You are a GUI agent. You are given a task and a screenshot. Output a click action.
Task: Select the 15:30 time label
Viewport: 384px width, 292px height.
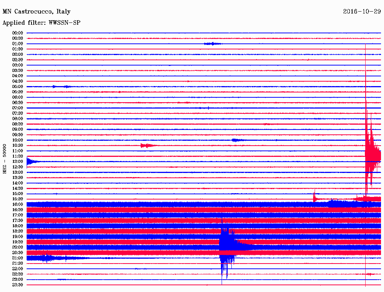point(18,199)
